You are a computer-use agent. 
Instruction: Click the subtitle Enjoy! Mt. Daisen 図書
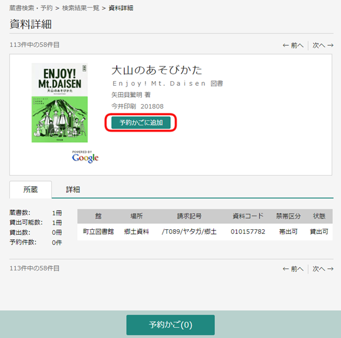(x=167, y=83)
